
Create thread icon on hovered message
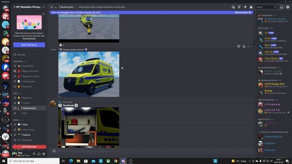(x=244, y=46)
